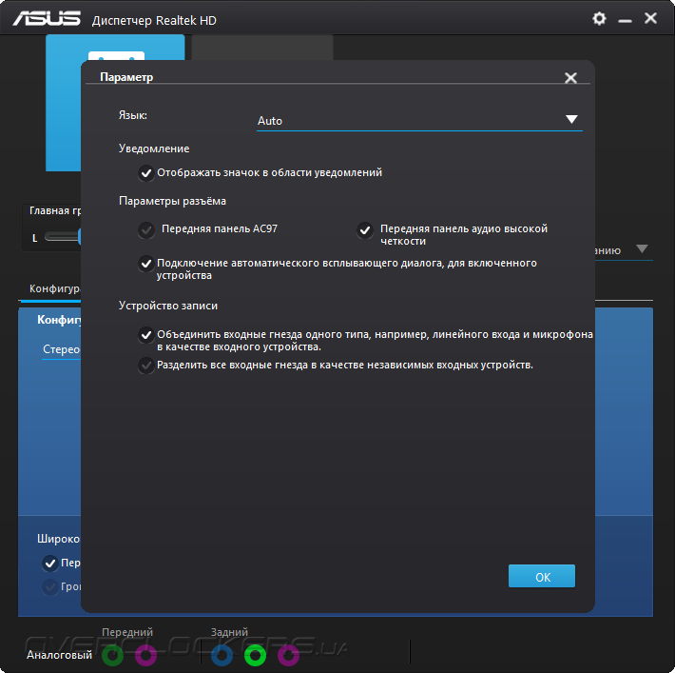Expand default device dropdown arrow at right
Viewport: 675px width, 673px height.
(642, 249)
